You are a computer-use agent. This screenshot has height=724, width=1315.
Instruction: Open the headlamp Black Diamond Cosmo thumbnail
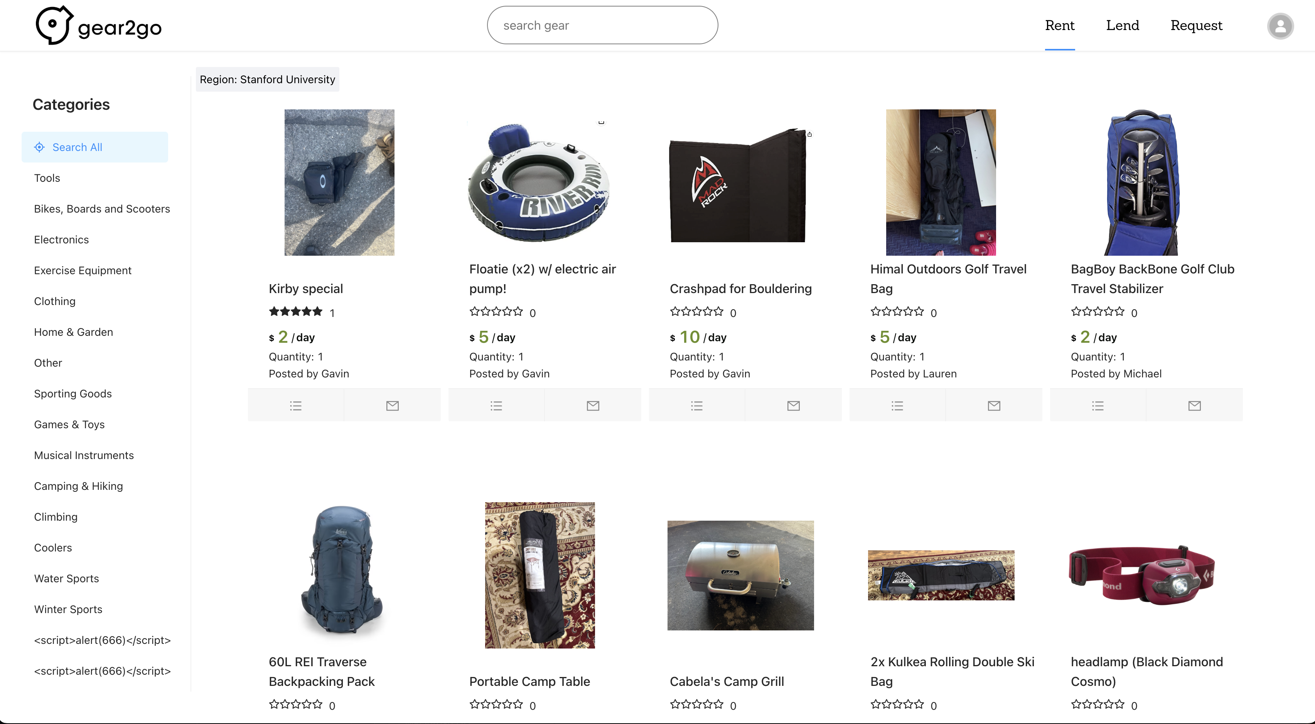(1143, 575)
